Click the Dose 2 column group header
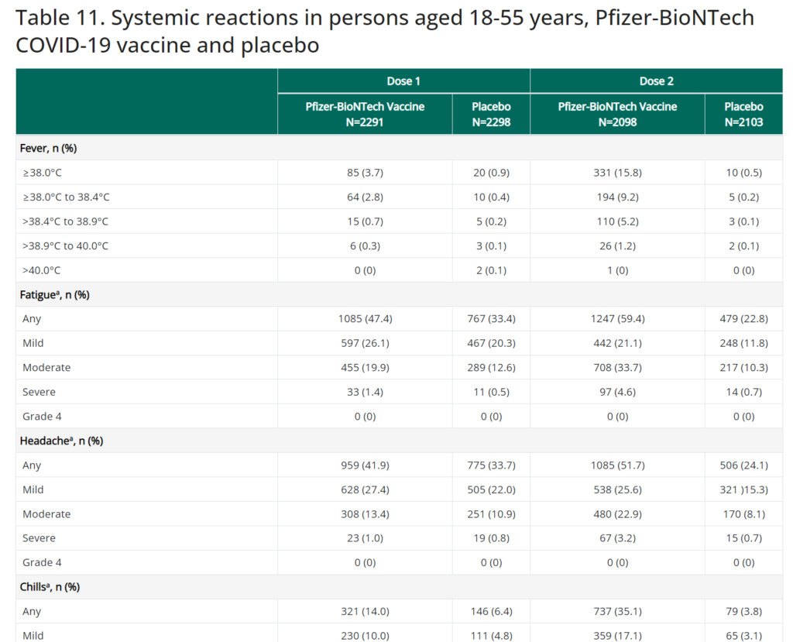The width and height of the screenshot is (793, 642). (656, 81)
